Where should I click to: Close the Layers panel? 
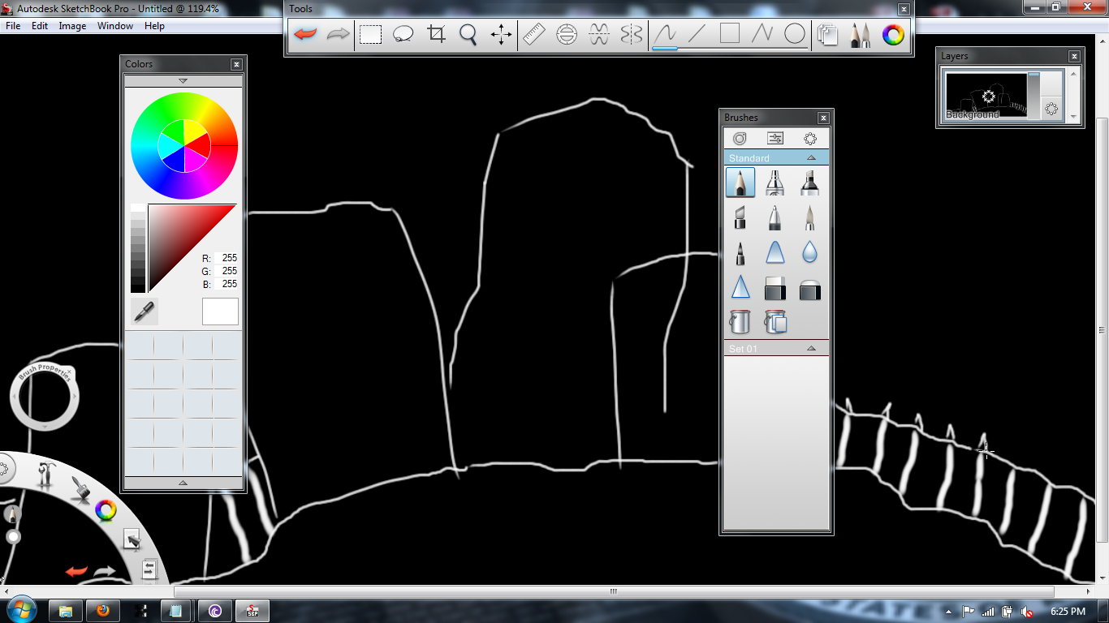pyautogui.click(x=1074, y=56)
